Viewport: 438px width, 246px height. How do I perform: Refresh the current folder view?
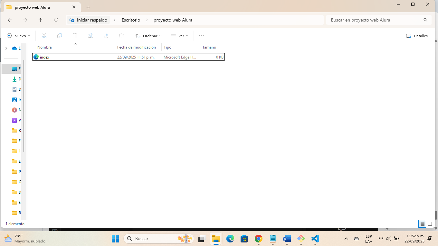[56, 20]
